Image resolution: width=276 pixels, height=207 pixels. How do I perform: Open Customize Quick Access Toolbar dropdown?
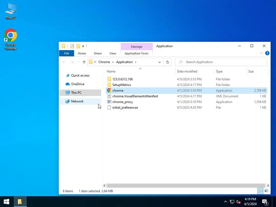pos(83,46)
